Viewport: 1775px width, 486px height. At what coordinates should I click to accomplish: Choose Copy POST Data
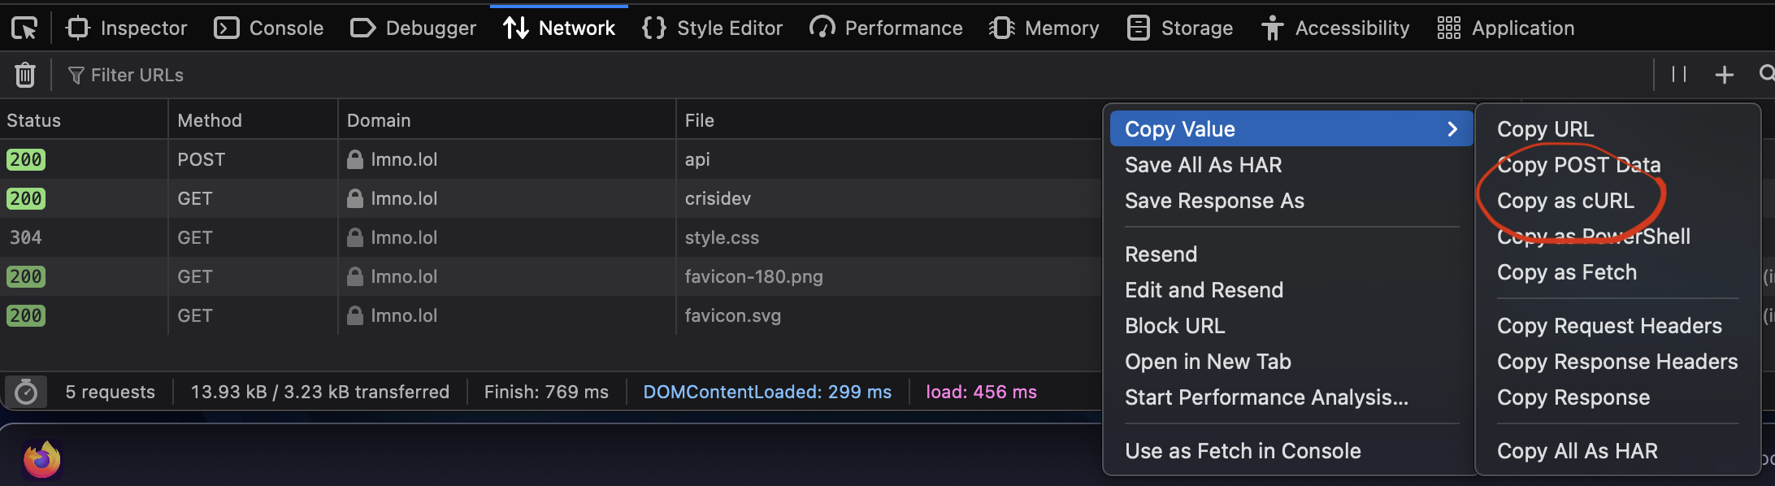1578,165
